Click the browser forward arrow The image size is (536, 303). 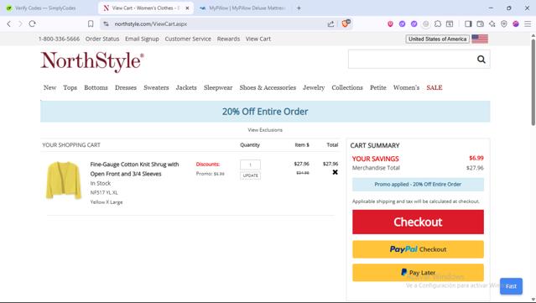tap(20, 24)
